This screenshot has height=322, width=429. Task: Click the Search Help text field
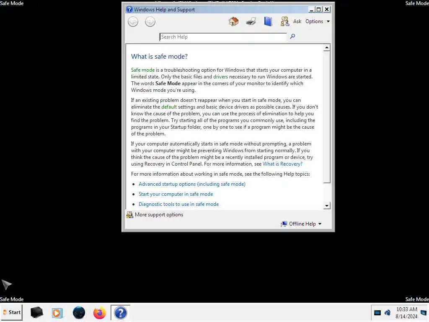(x=223, y=37)
